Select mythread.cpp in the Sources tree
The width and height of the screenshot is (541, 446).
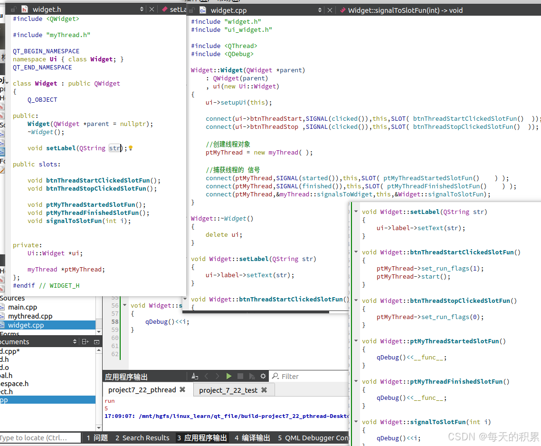coord(30,316)
